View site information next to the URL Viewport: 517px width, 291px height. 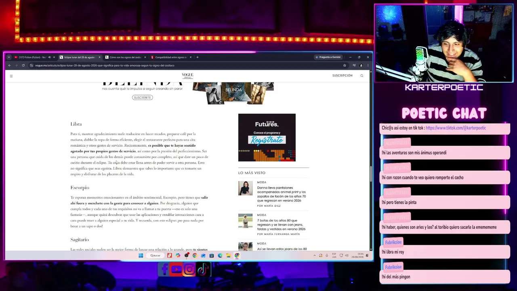(x=31, y=65)
